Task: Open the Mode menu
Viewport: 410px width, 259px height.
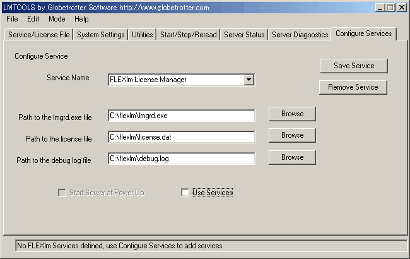Action: (x=57, y=19)
